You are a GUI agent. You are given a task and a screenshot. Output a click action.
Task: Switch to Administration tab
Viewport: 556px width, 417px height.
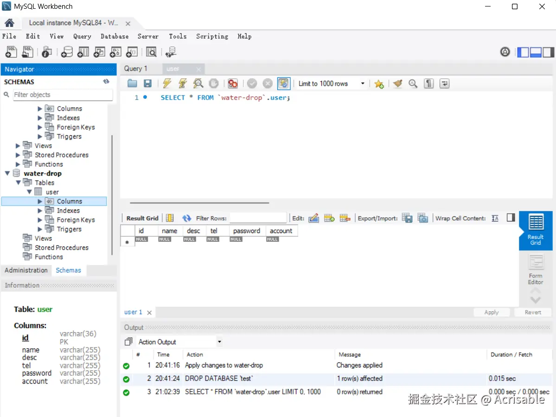pyautogui.click(x=26, y=270)
